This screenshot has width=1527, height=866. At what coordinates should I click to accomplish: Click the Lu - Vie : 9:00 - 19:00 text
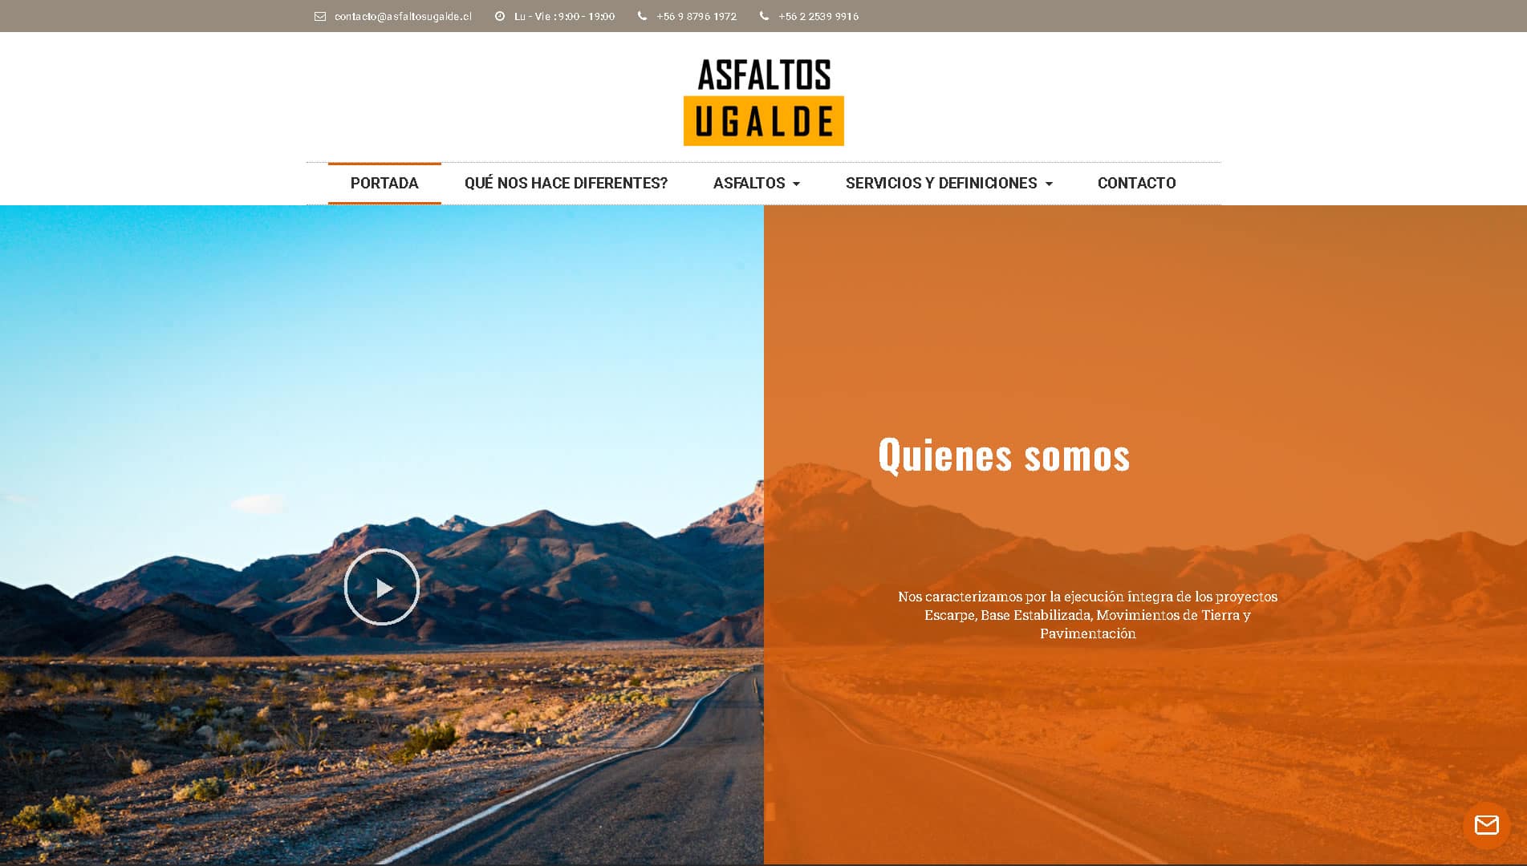[x=564, y=16]
